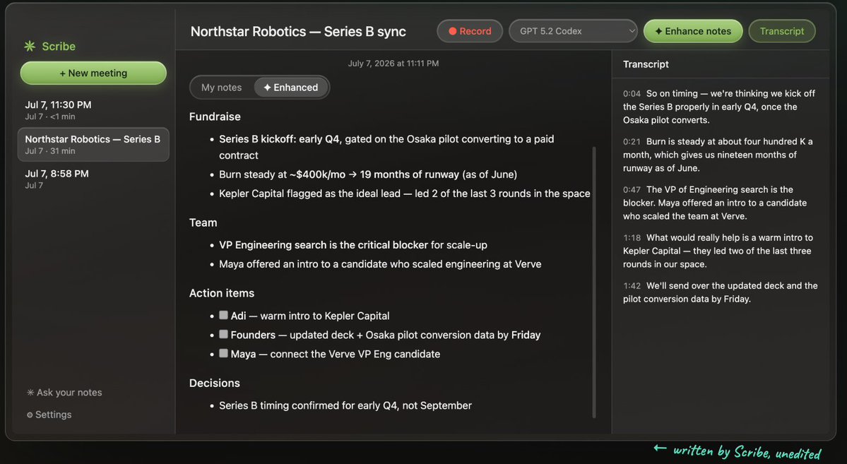This screenshot has height=464, width=847.
Task: Open the GPT 5.2 Codex model dropdown
Action: point(573,31)
